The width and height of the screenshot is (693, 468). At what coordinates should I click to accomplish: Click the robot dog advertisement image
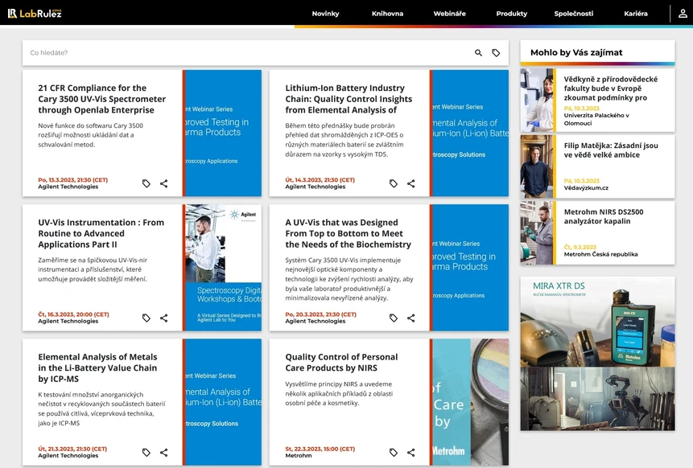pos(597,399)
